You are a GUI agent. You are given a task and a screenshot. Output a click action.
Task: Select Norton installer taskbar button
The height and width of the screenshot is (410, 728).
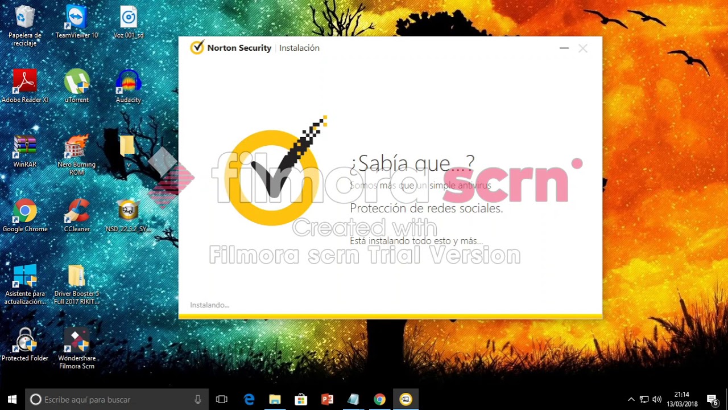click(406, 399)
